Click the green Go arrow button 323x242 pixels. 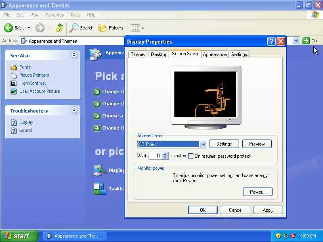tap(306, 41)
